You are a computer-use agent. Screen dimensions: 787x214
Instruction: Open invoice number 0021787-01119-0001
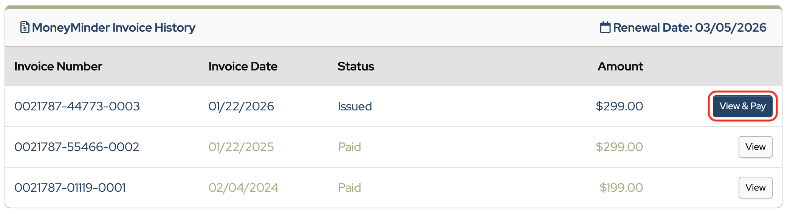[x=70, y=188]
